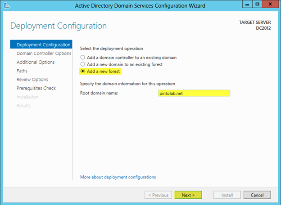Click the TARGET SERVER label

(255, 22)
